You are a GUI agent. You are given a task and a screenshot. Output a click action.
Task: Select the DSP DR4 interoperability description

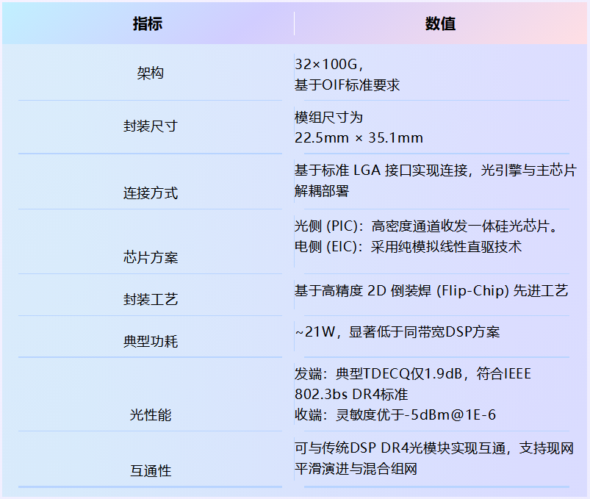433,448
